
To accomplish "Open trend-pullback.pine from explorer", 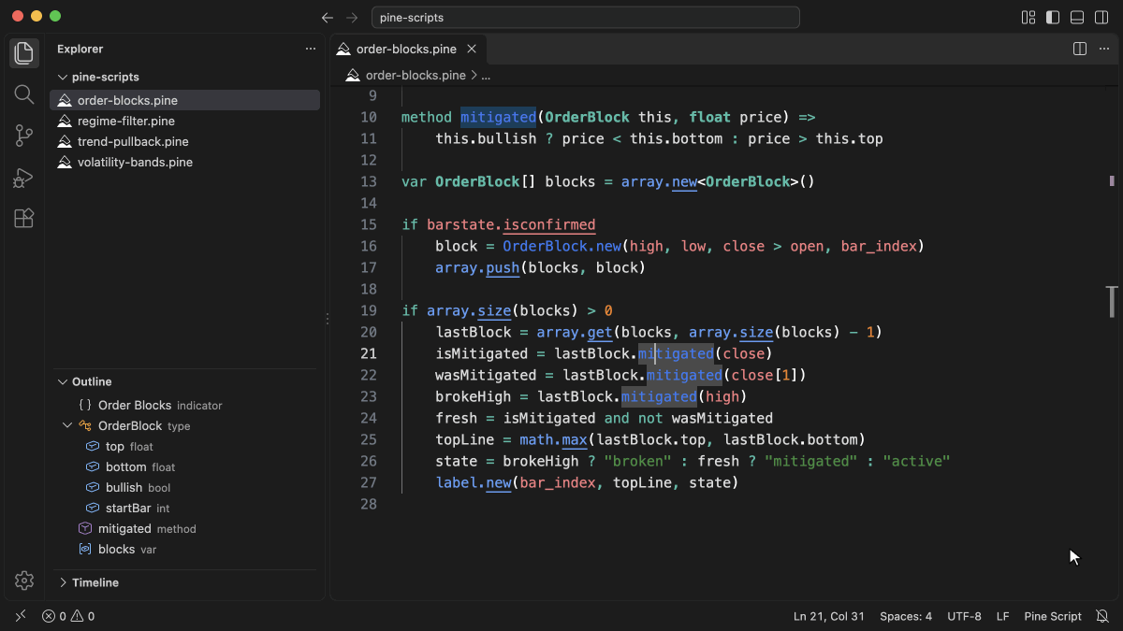I will [184, 141].
